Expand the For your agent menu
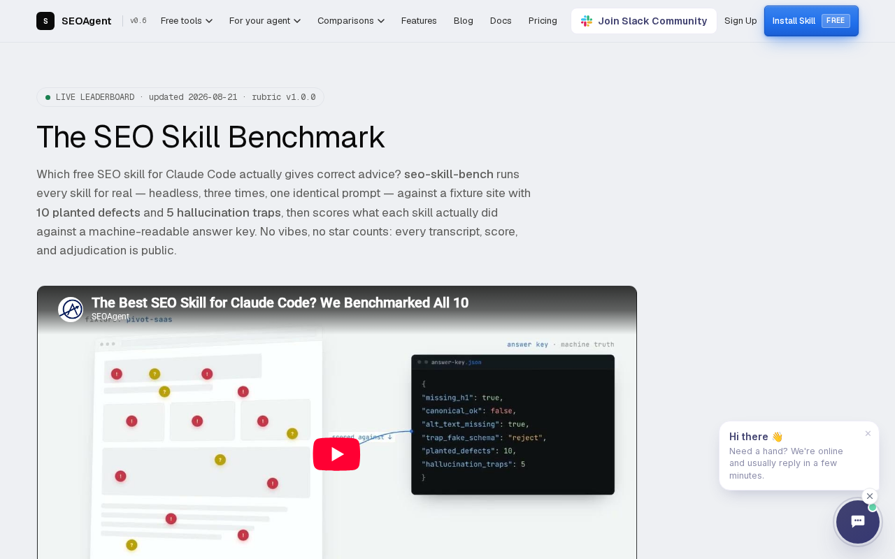The width and height of the screenshot is (895, 559). click(x=265, y=21)
